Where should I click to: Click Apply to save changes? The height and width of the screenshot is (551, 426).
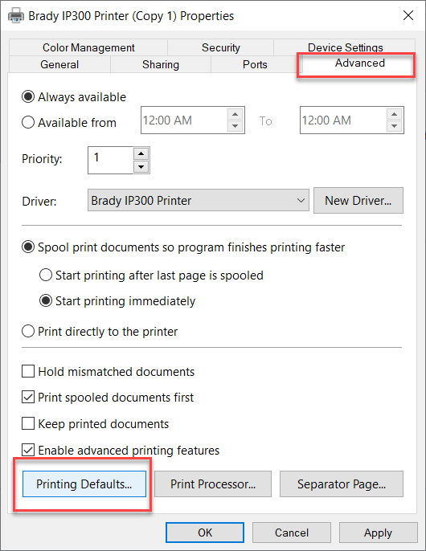tap(378, 533)
